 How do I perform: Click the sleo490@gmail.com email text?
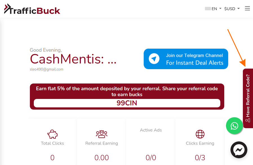pyautogui.click(x=46, y=69)
